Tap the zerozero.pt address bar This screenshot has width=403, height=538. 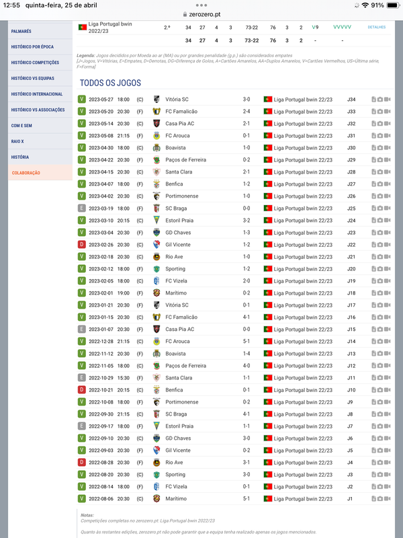tap(201, 14)
